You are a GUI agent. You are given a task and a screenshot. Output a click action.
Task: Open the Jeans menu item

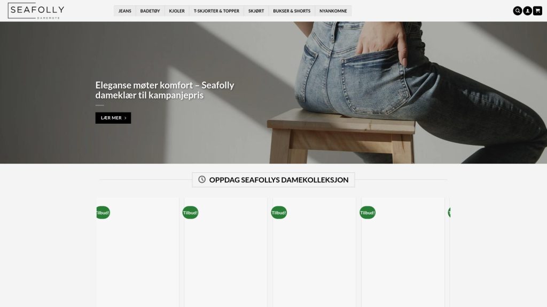[x=125, y=11]
